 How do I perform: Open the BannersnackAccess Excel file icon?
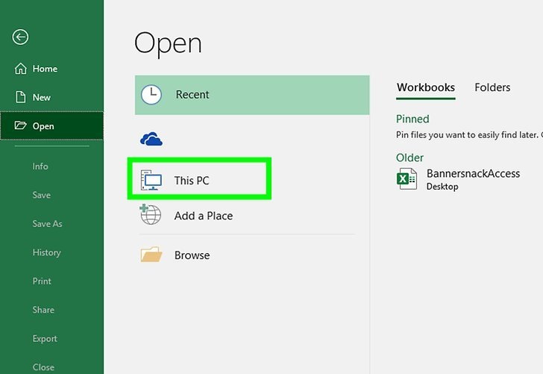click(x=407, y=179)
